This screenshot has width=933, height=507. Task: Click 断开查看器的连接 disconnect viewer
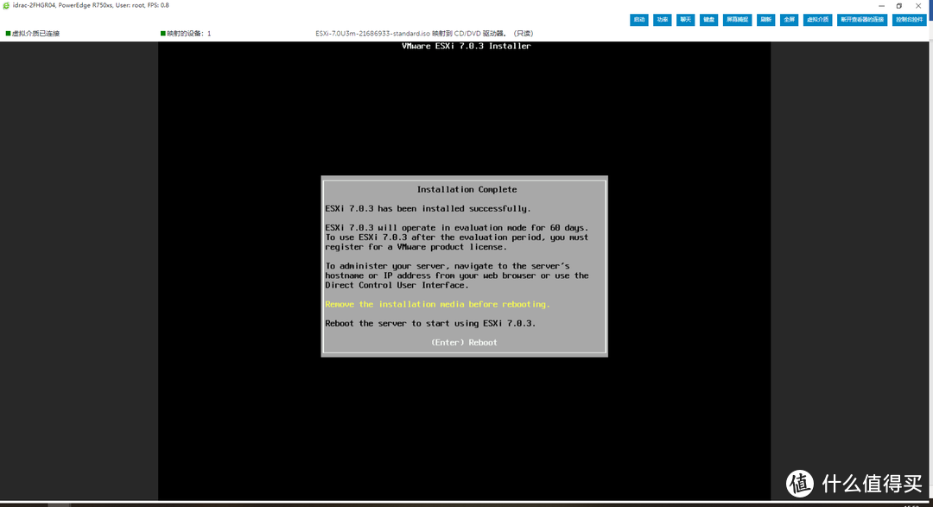point(862,20)
